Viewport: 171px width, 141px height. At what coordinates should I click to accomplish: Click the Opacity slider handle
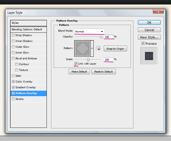[x=101, y=37]
